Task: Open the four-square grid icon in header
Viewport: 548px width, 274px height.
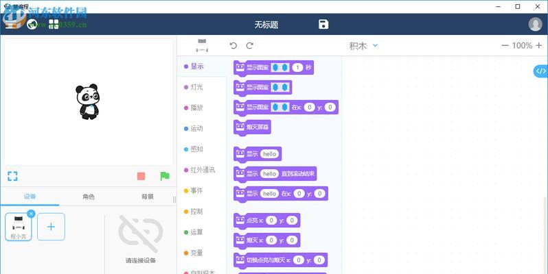Action: [x=54, y=24]
